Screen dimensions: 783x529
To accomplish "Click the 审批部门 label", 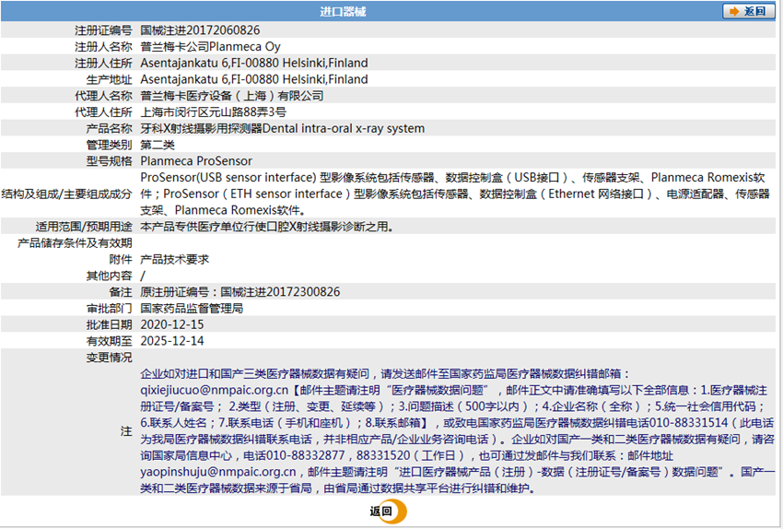I will [110, 308].
